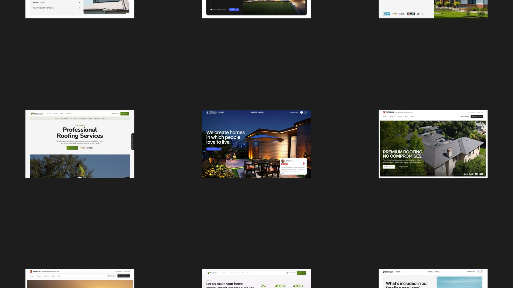Click green Request a quote button
513x288 pixels.
pos(72,148)
